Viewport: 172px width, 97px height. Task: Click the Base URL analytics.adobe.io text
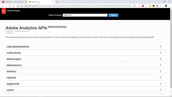point(18,31)
